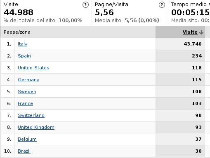Select United Kingdom in the list
This screenshot has height=158, width=210.
[36, 127]
